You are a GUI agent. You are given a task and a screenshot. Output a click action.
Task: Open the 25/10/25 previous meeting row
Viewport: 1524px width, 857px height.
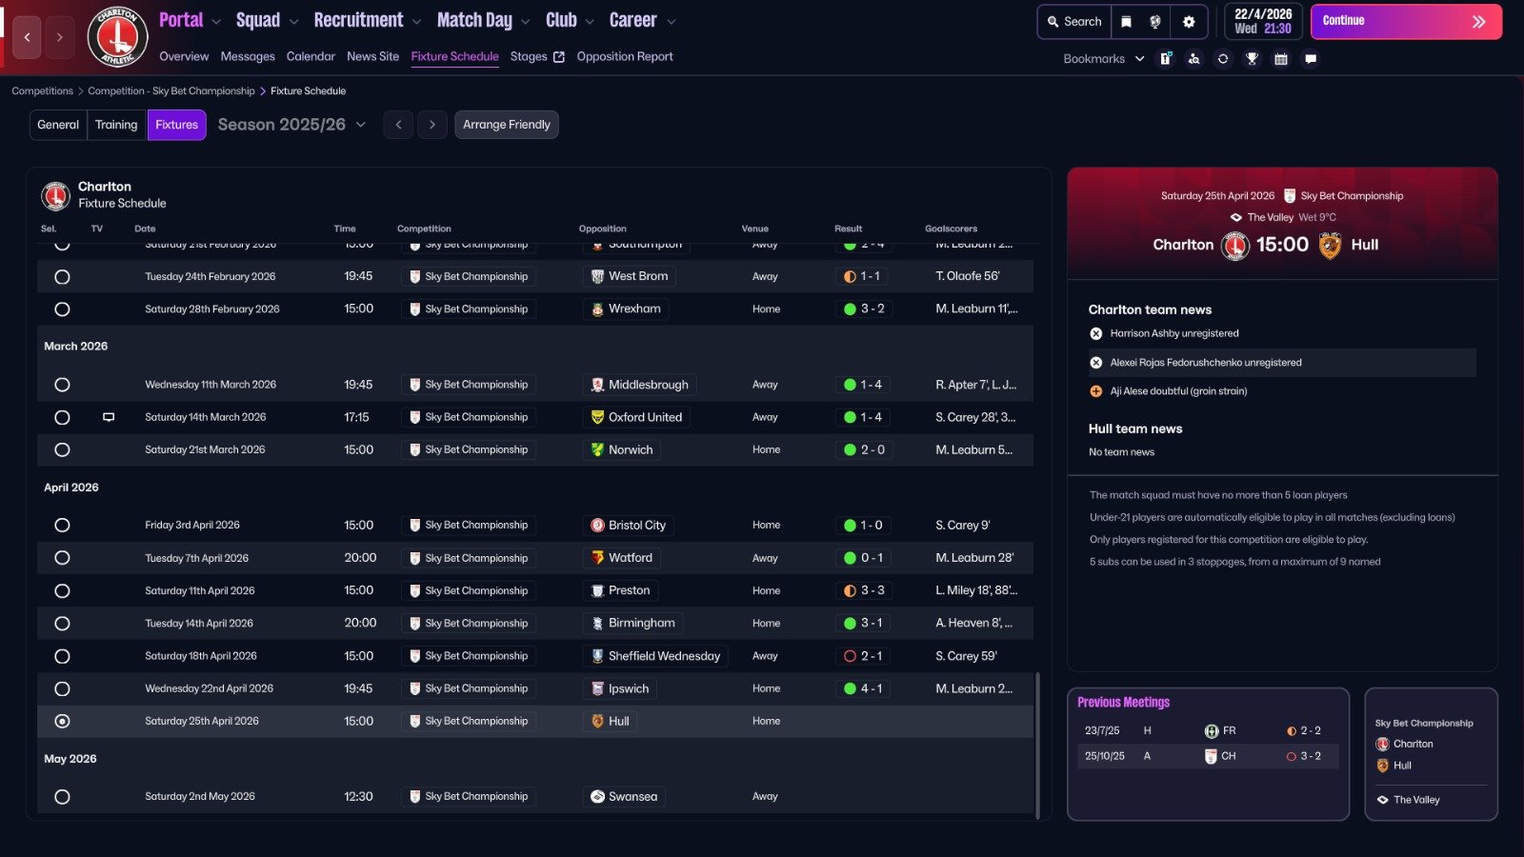[1208, 756]
